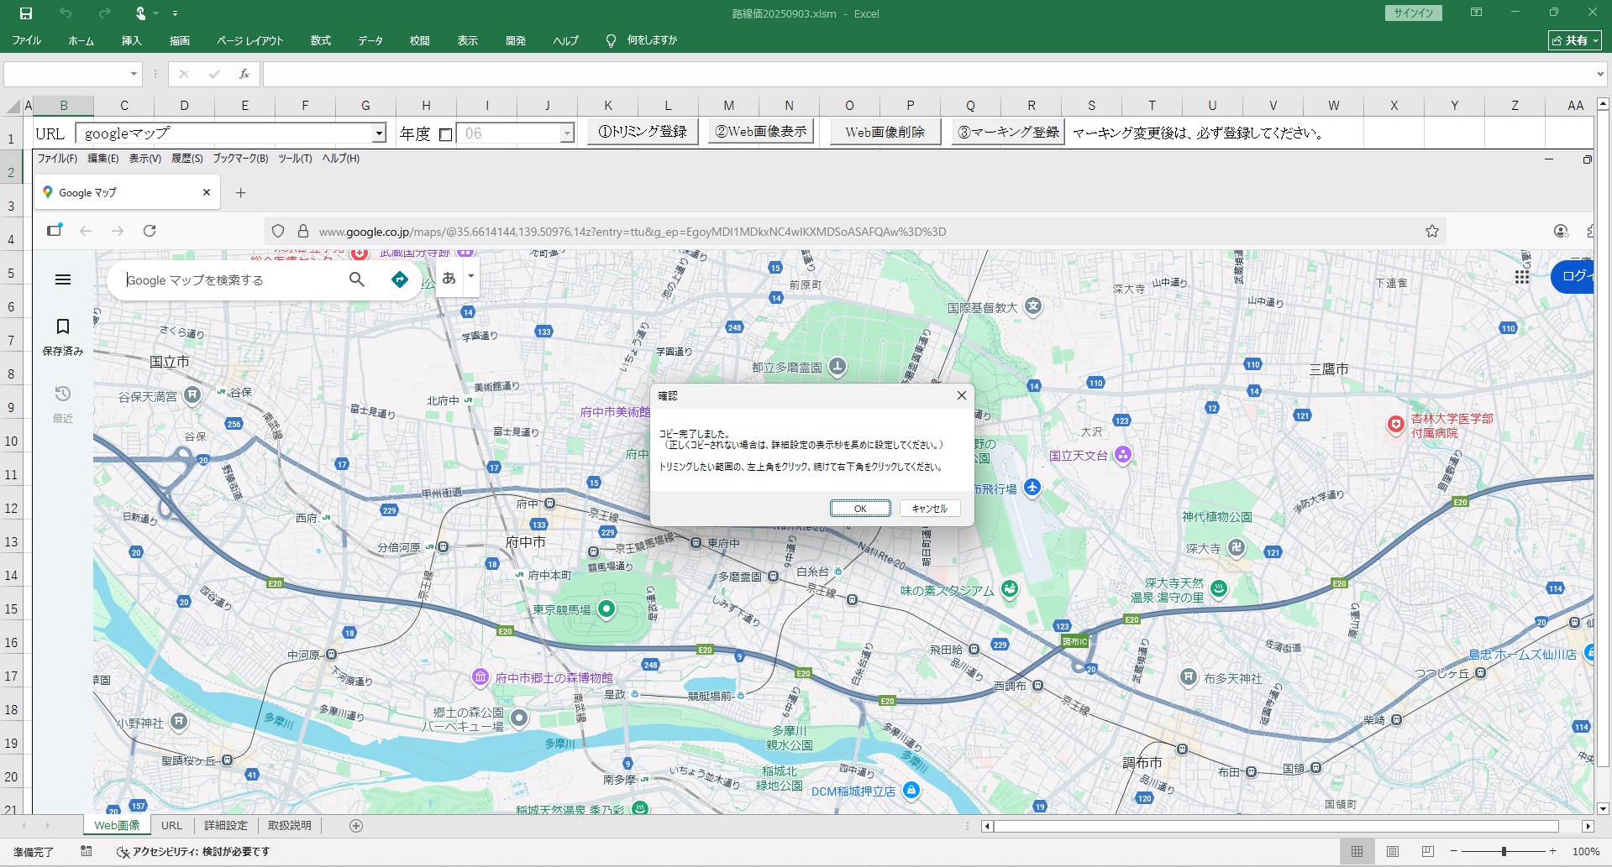The image size is (1612, 867).
Task: Switch to the URL sheet tab
Action: (171, 826)
